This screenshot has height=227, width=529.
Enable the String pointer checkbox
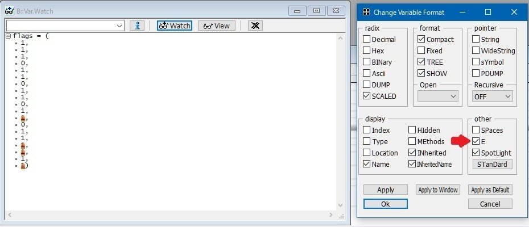[x=476, y=39]
